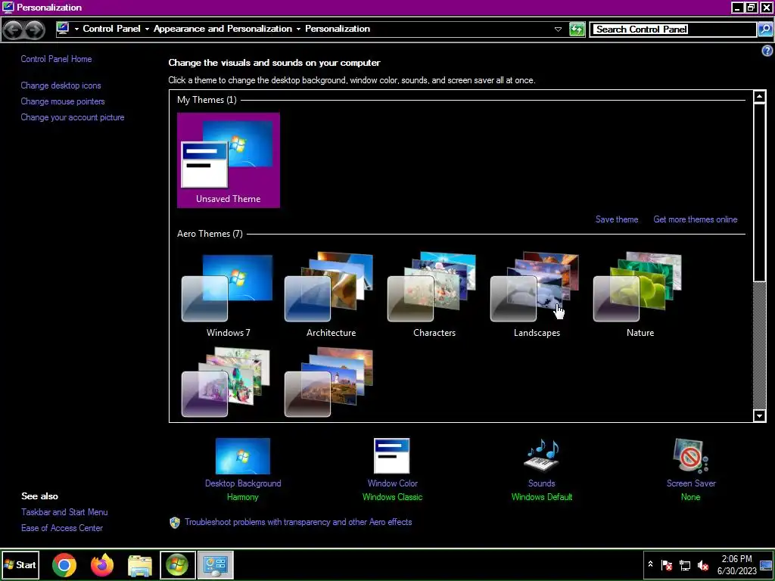Open Google Chrome from the taskbar
775x581 pixels.
click(64, 564)
